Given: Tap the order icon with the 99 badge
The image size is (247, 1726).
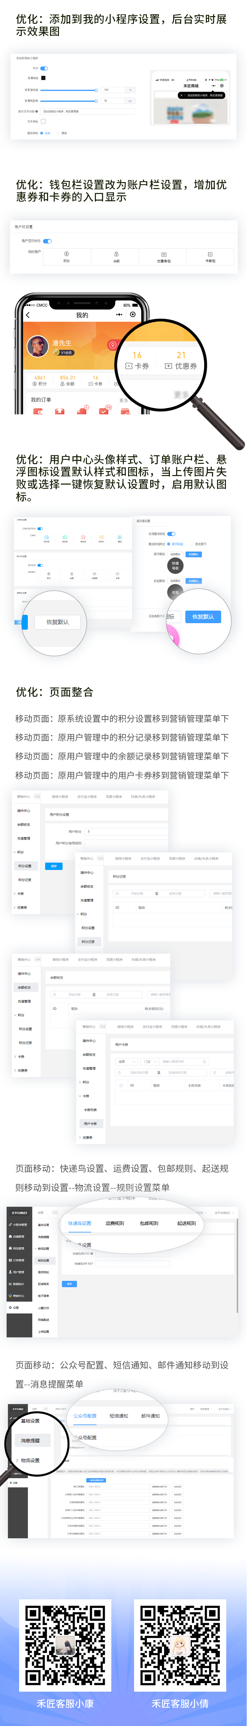Looking at the screenshot, I should (104, 411).
